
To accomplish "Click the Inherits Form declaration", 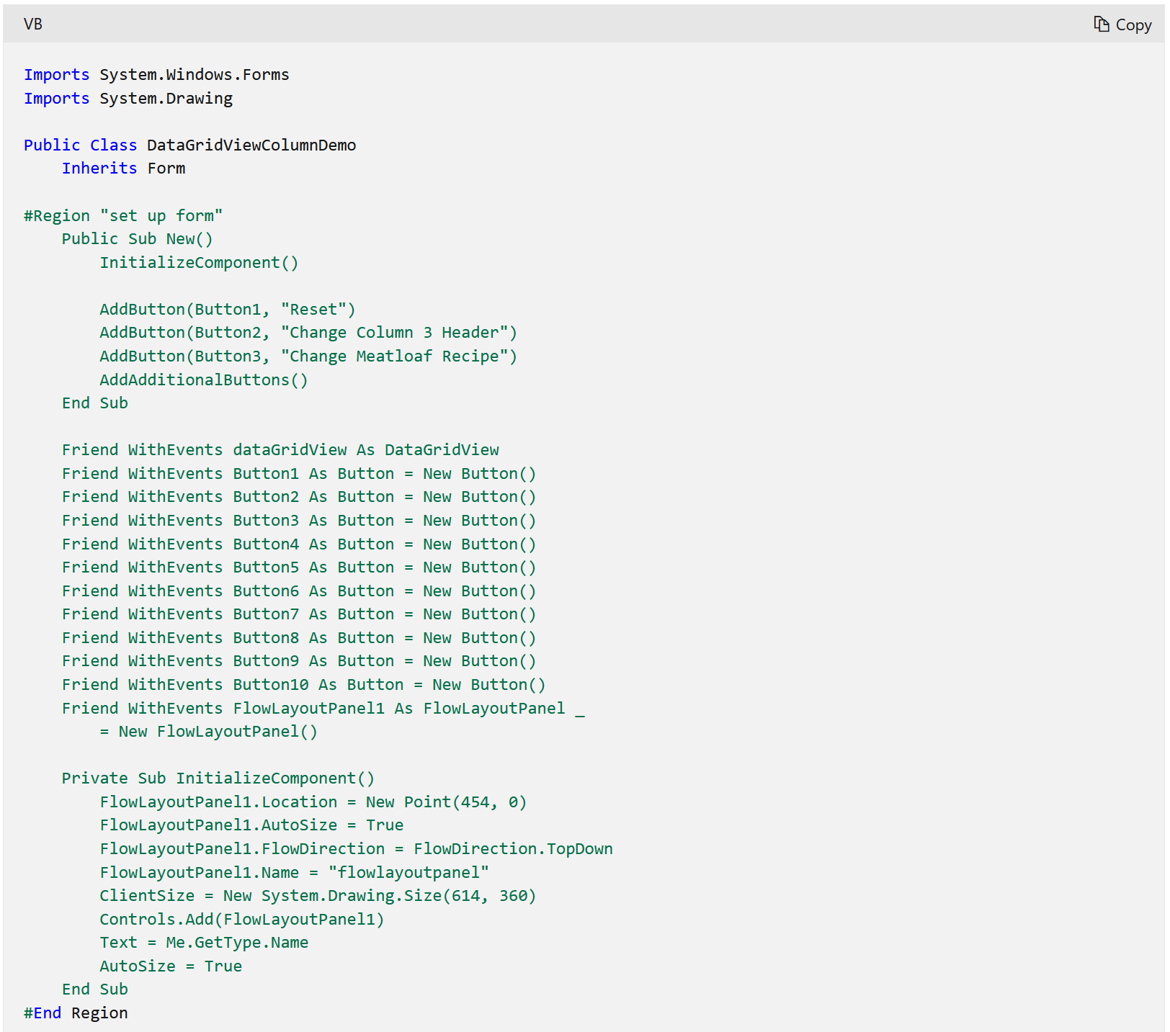I will tap(123, 168).
